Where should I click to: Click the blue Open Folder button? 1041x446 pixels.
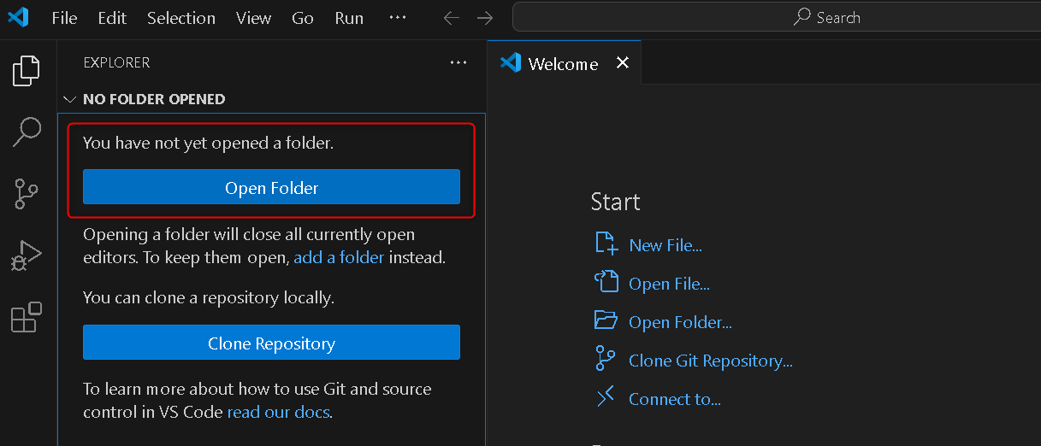[x=271, y=188]
